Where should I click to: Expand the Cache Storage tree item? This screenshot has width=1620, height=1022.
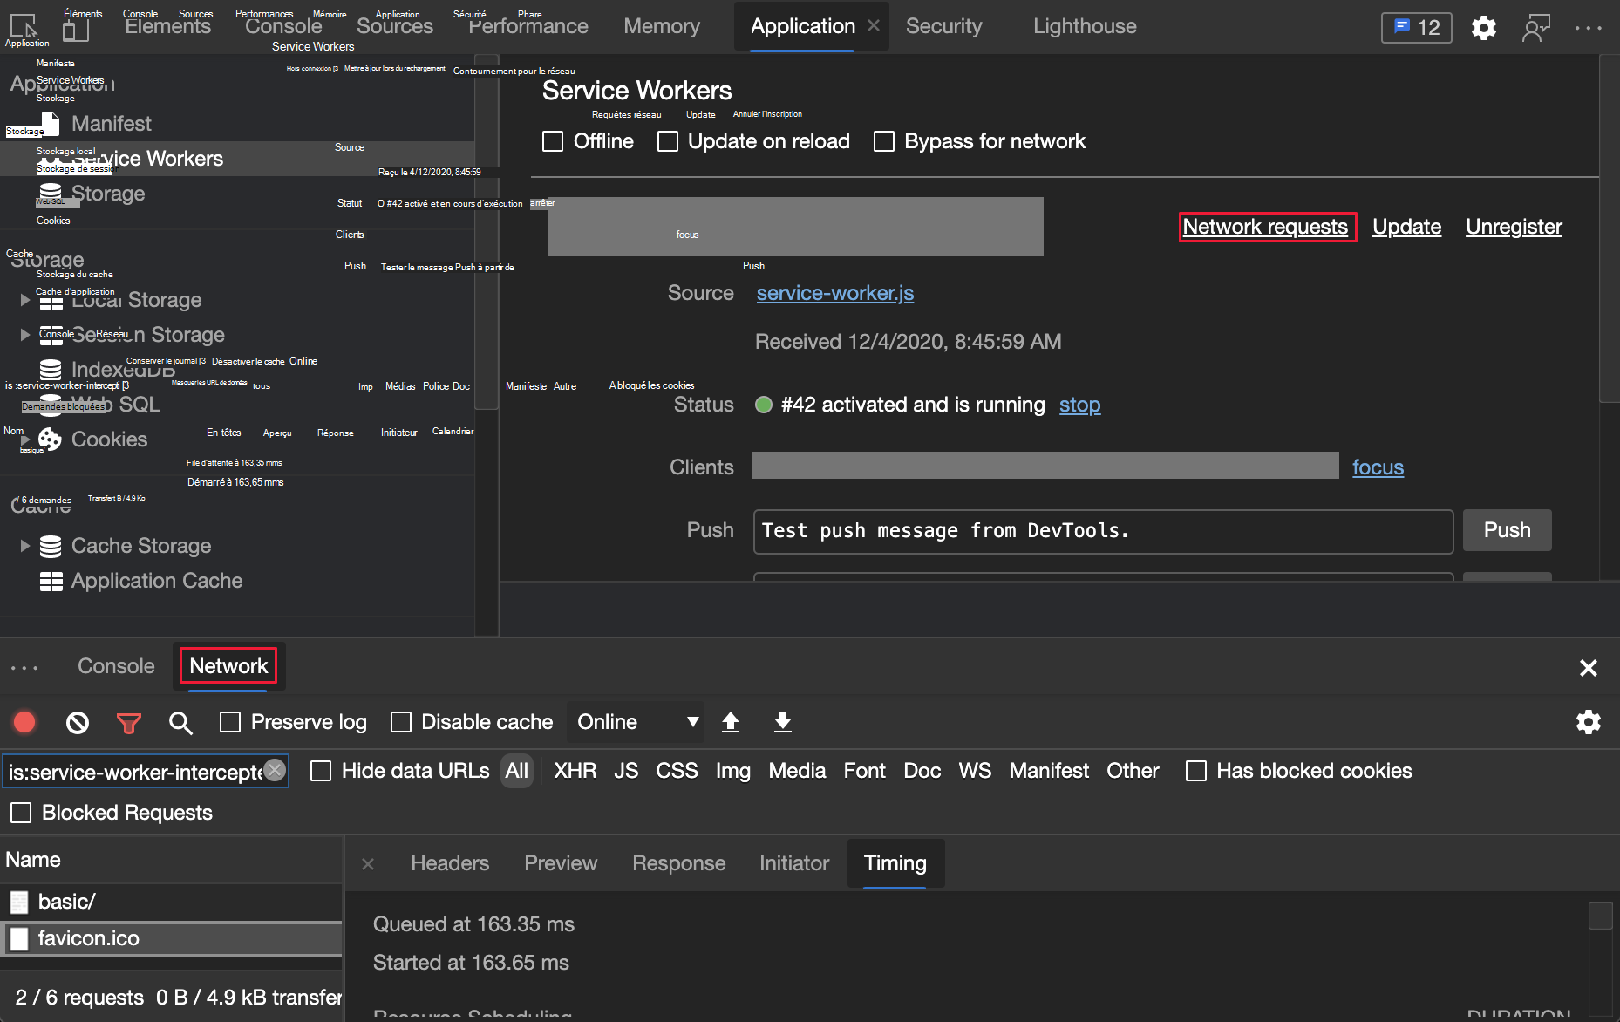pos(25,546)
